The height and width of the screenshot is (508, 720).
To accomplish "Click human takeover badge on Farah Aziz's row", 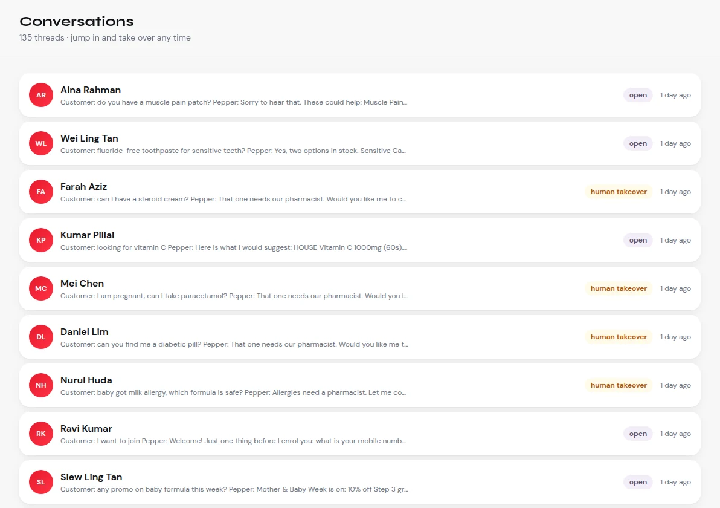I will click(x=619, y=192).
